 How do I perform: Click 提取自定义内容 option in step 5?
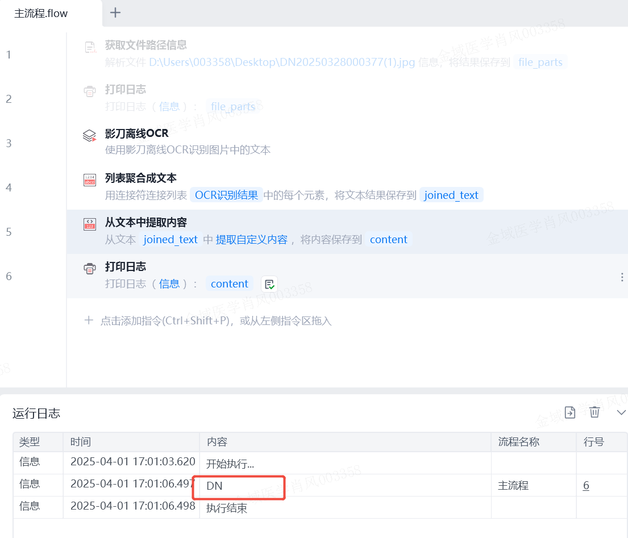coord(252,239)
